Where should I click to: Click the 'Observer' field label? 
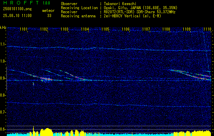pyautogui.click(x=69, y=4)
